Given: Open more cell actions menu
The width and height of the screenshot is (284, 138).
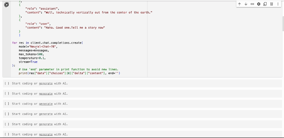Looking at the screenshot, I should (x=278, y=4).
